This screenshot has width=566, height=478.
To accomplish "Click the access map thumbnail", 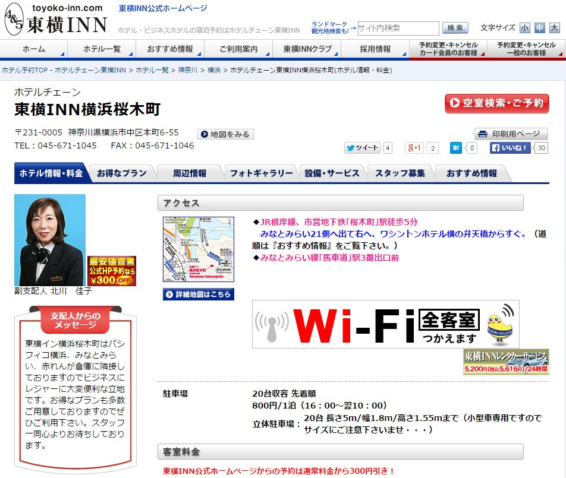I will pyautogui.click(x=199, y=249).
